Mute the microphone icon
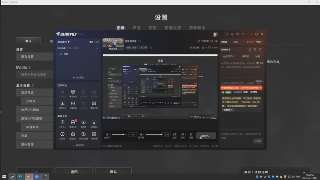This screenshot has height=180, width=320. click(x=107, y=134)
